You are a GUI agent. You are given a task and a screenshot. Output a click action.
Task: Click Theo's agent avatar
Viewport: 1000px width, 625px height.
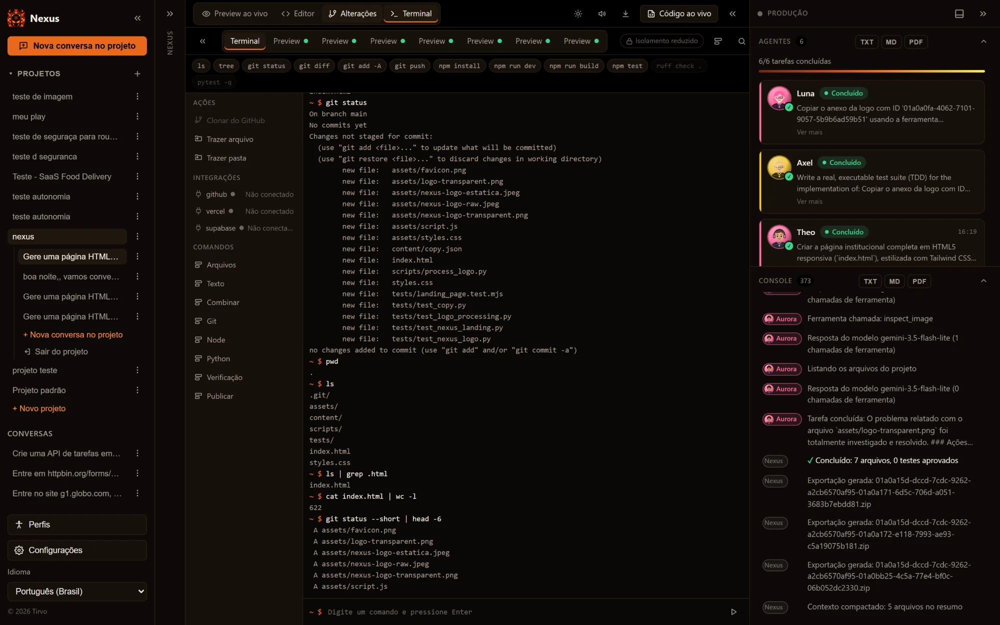tap(779, 237)
